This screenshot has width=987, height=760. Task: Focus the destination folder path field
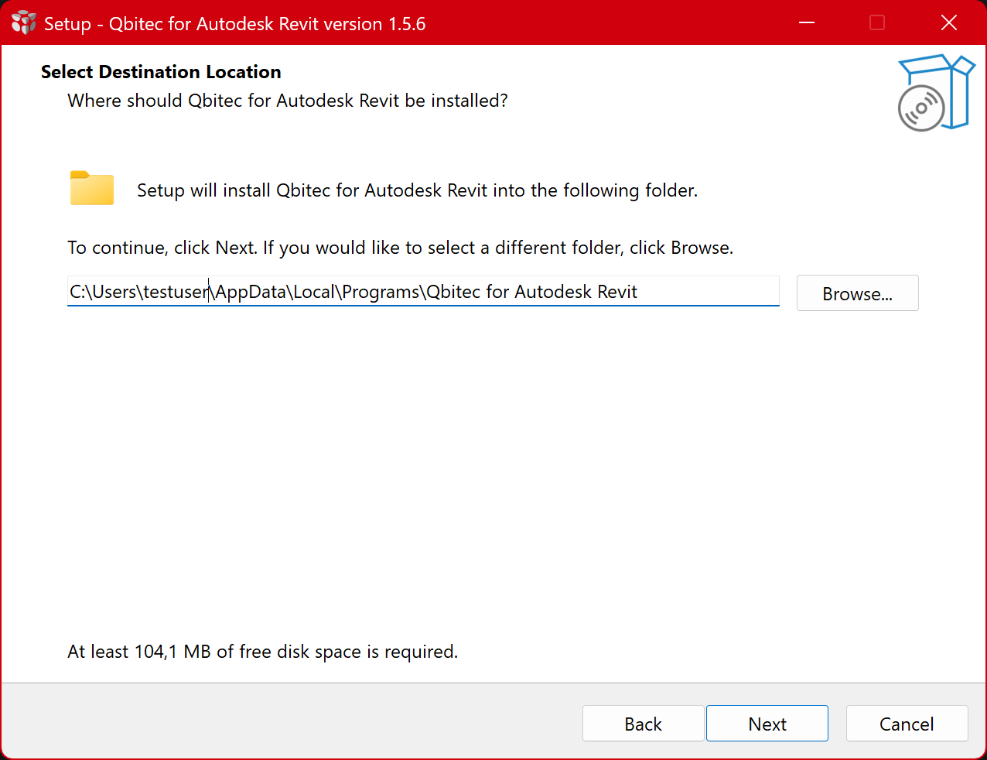click(x=708, y=292)
